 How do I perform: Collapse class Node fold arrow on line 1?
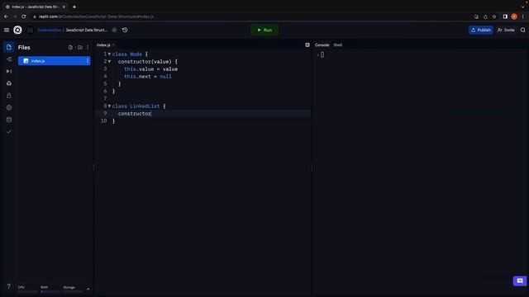click(109, 54)
